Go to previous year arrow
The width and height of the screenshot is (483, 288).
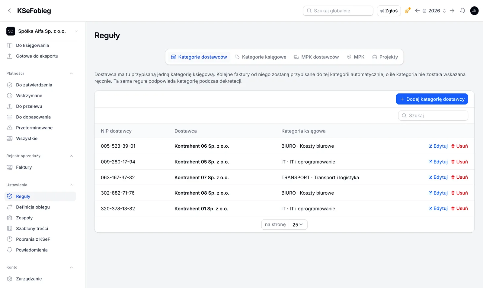417,11
